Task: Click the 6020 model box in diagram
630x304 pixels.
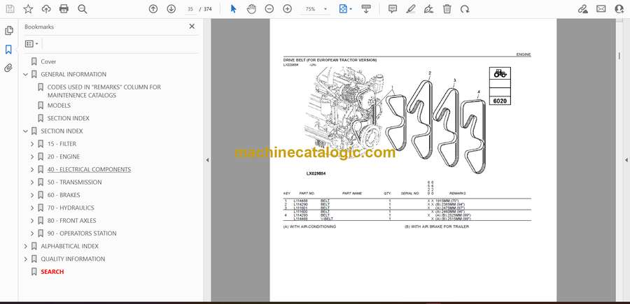Action: (500, 101)
